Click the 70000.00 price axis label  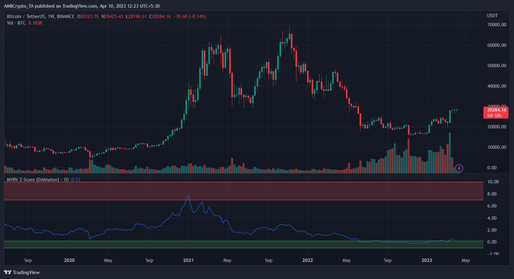(x=497, y=25)
